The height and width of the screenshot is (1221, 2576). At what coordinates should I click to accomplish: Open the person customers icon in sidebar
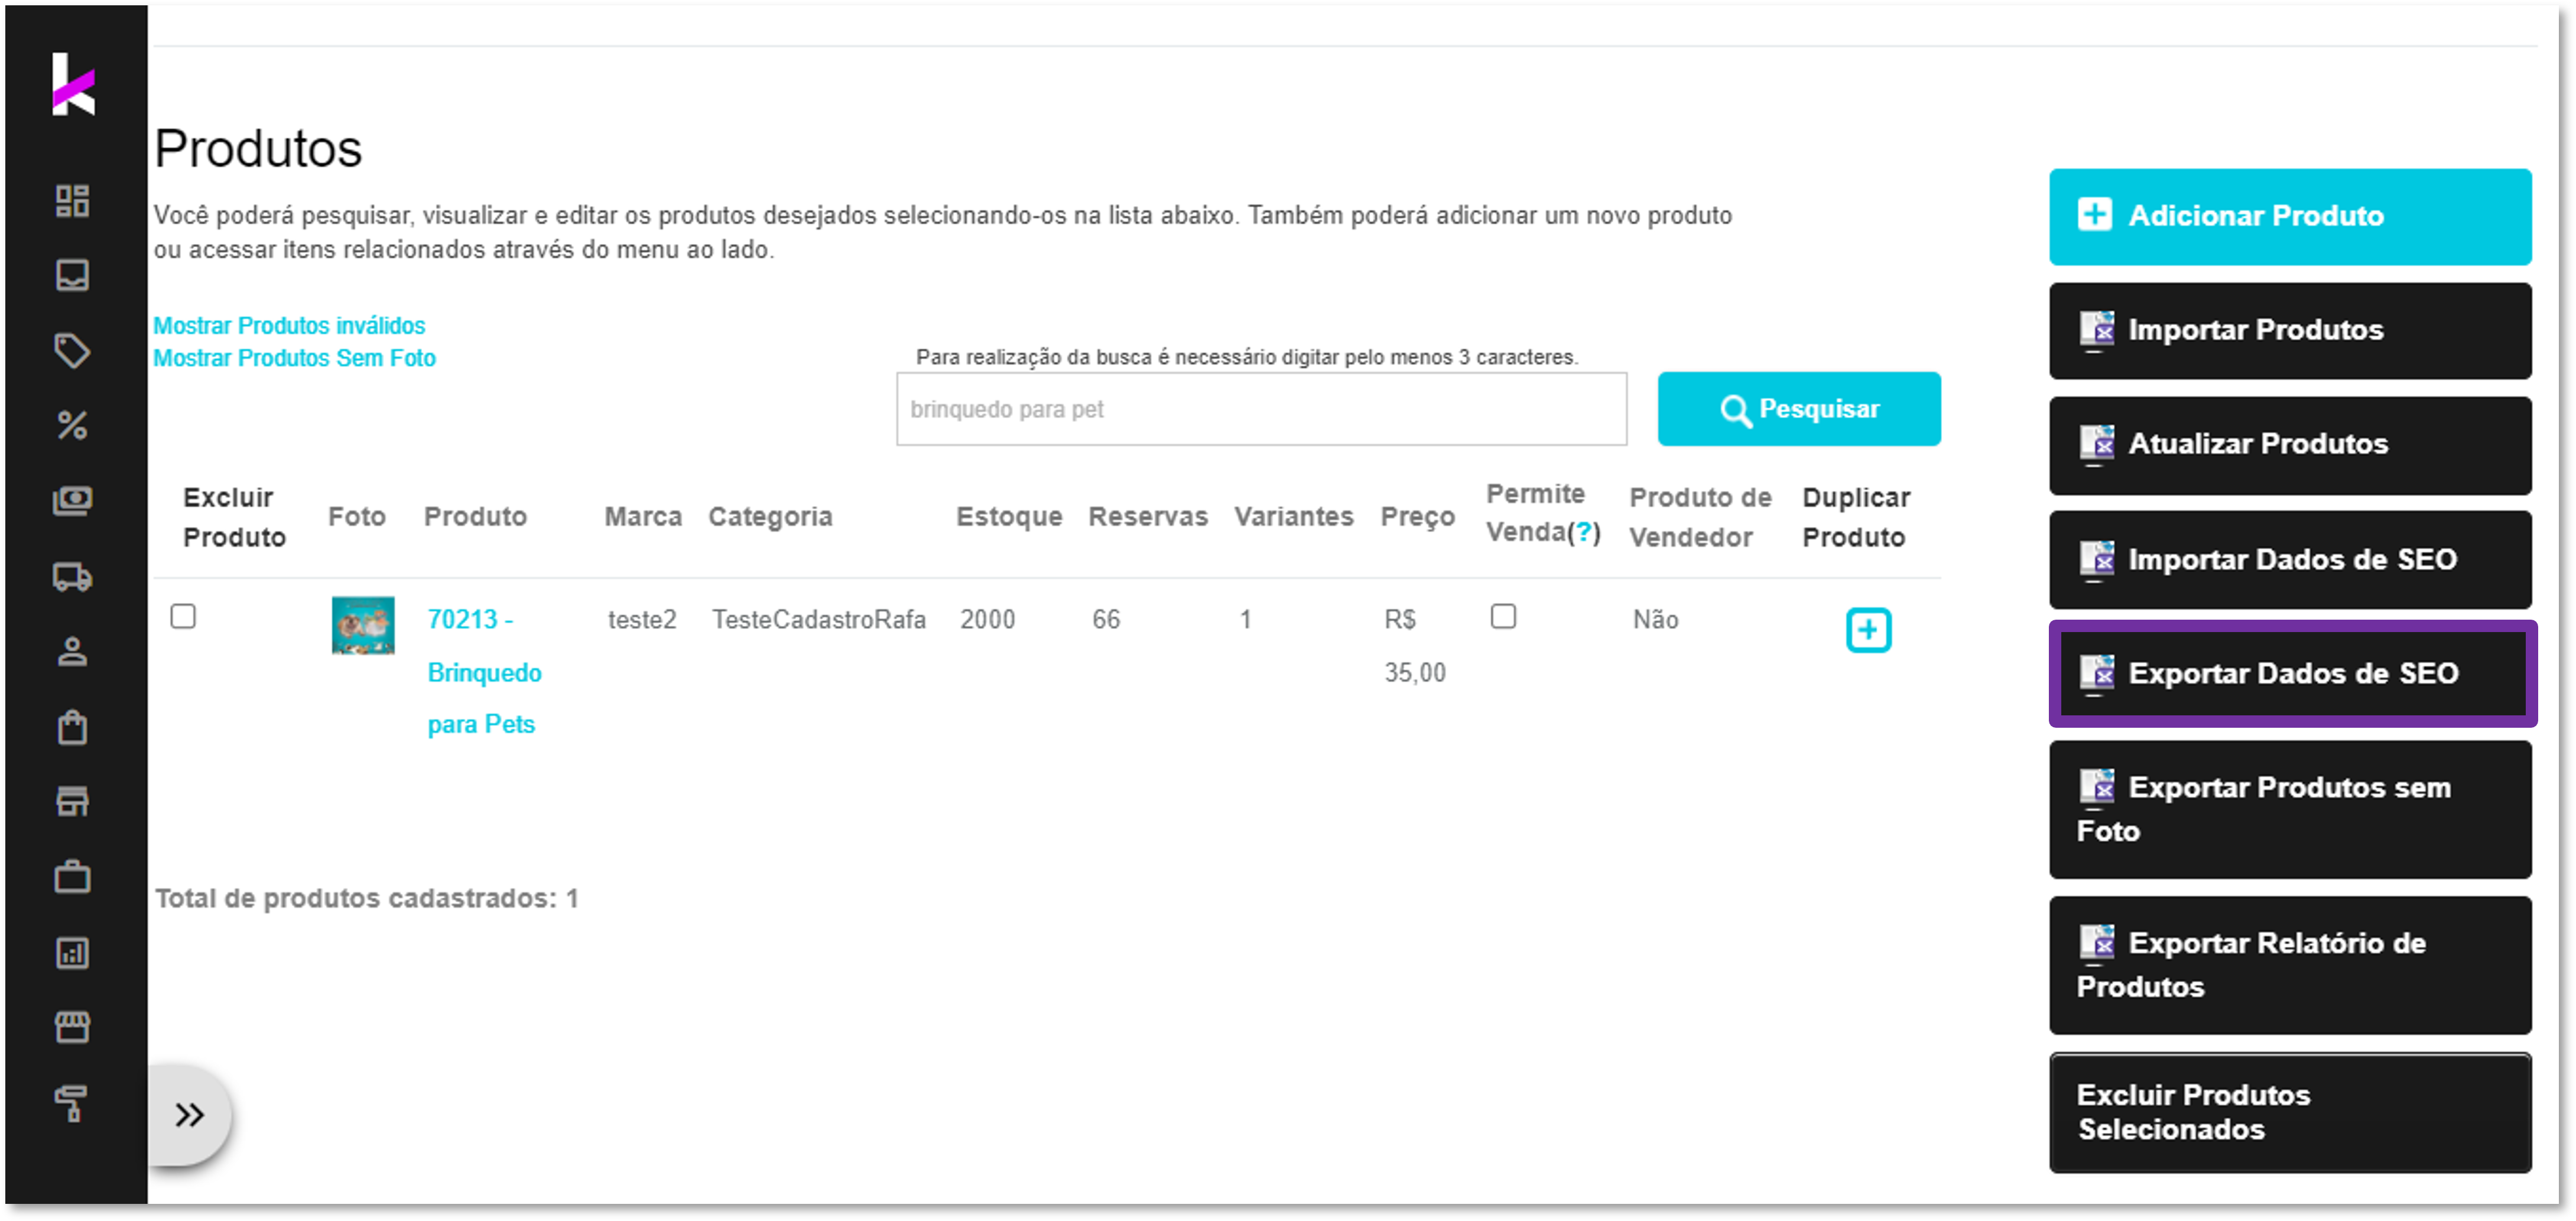click(x=72, y=652)
